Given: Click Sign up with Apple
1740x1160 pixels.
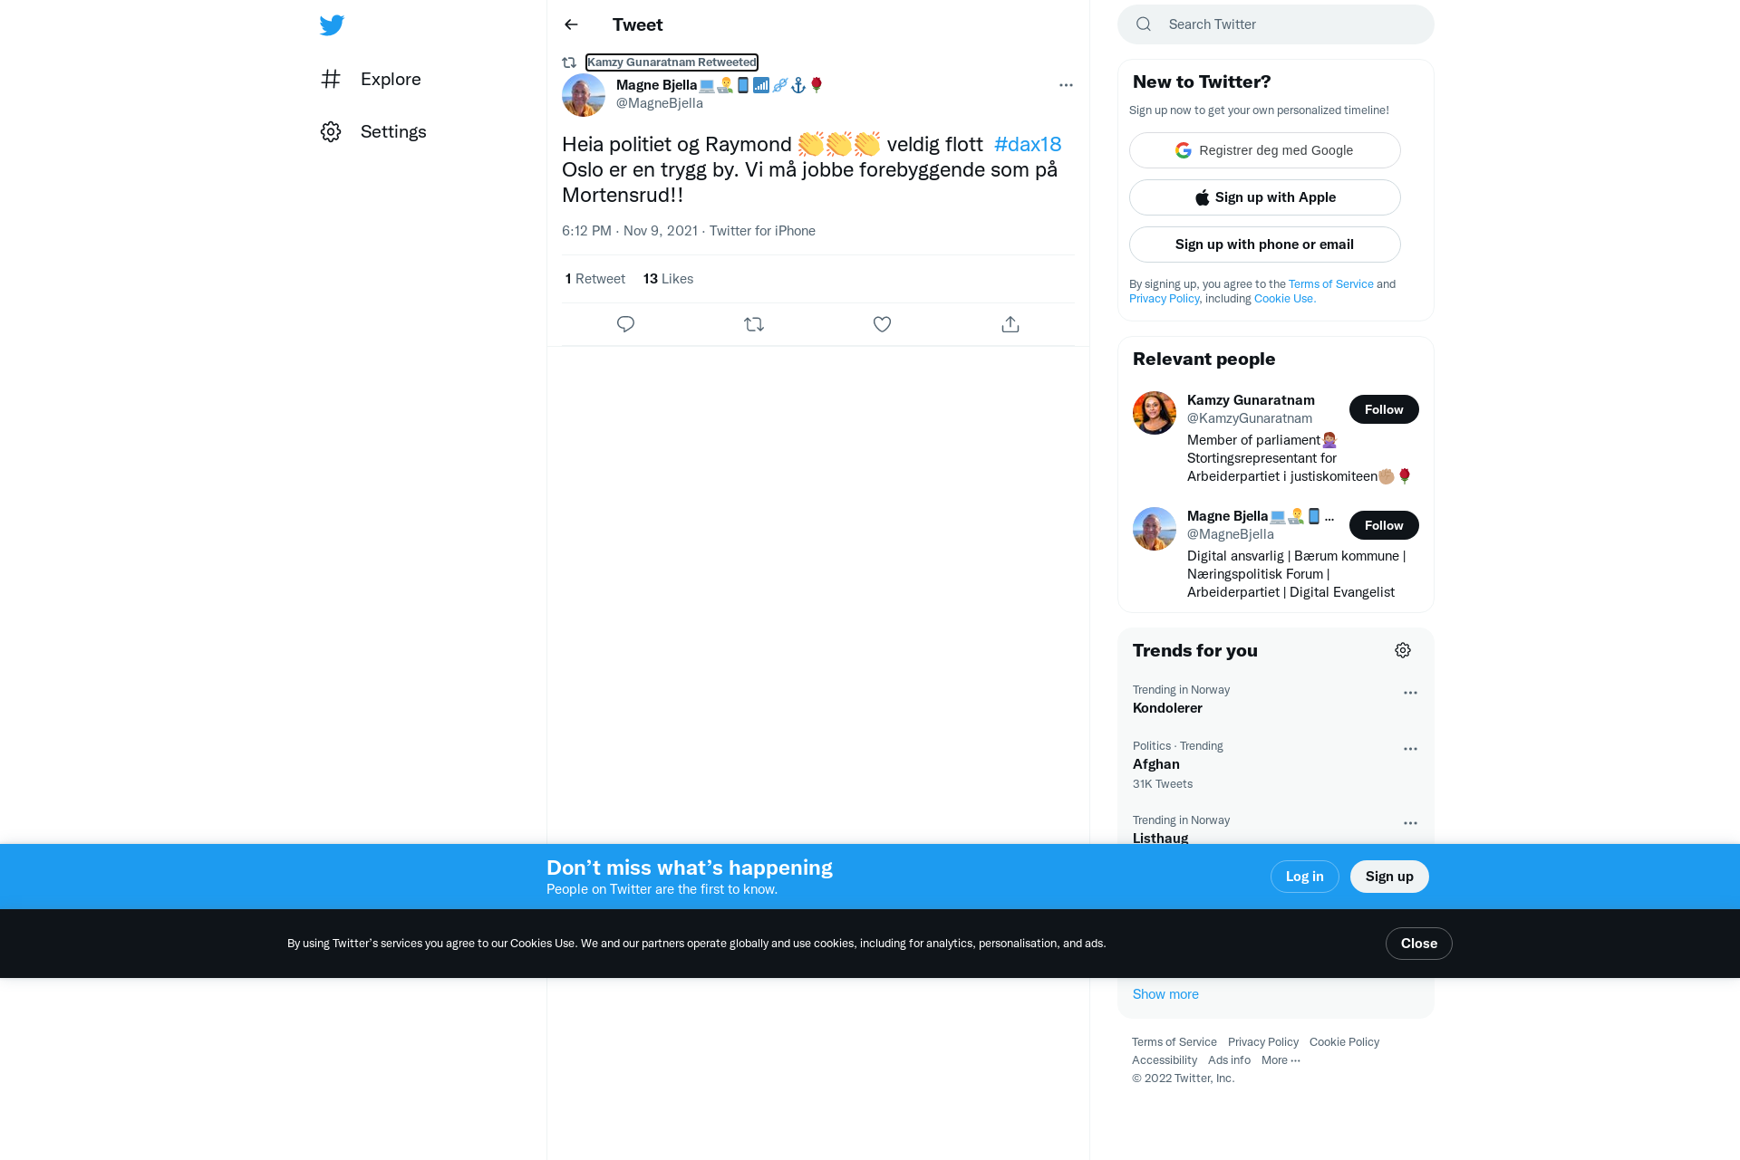Looking at the screenshot, I should pyautogui.click(x=1265, y=197).
